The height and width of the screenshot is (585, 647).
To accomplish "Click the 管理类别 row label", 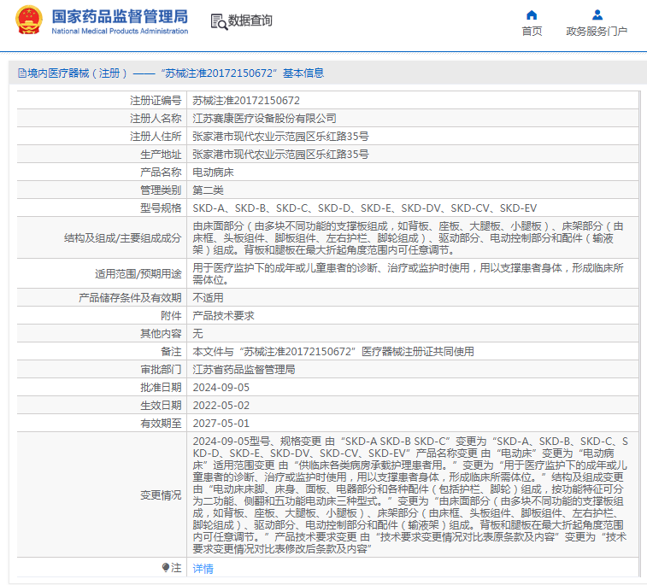I will [161, 190].
